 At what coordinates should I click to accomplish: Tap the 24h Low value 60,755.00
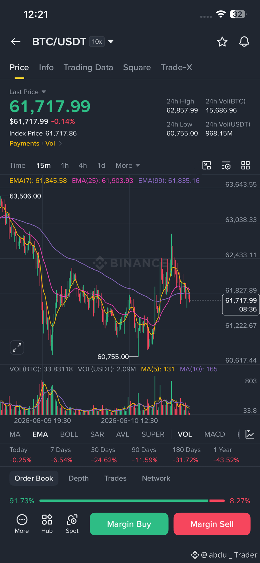coord(182,133)
